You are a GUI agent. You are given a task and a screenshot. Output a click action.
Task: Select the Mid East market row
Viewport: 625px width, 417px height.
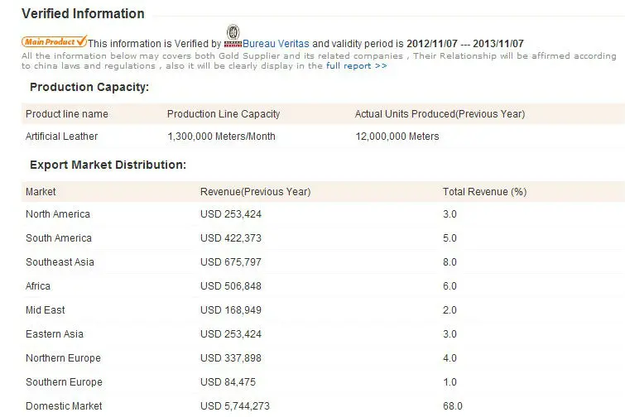(x=46, y=310)
